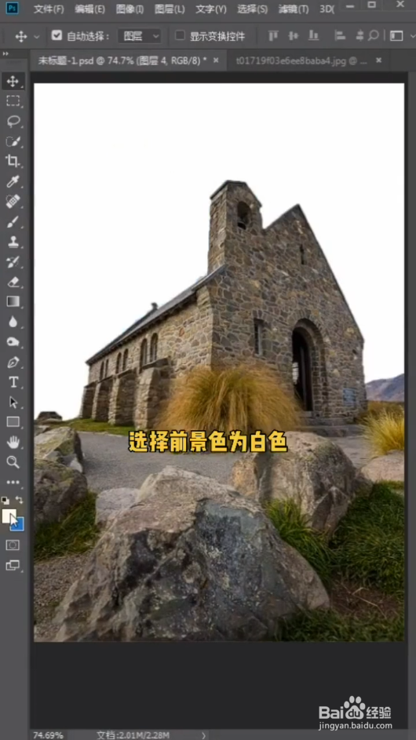This screenshot has width=416, height=740.
Task: Select the Clone Stamp tool
Action: coord(13,242)
